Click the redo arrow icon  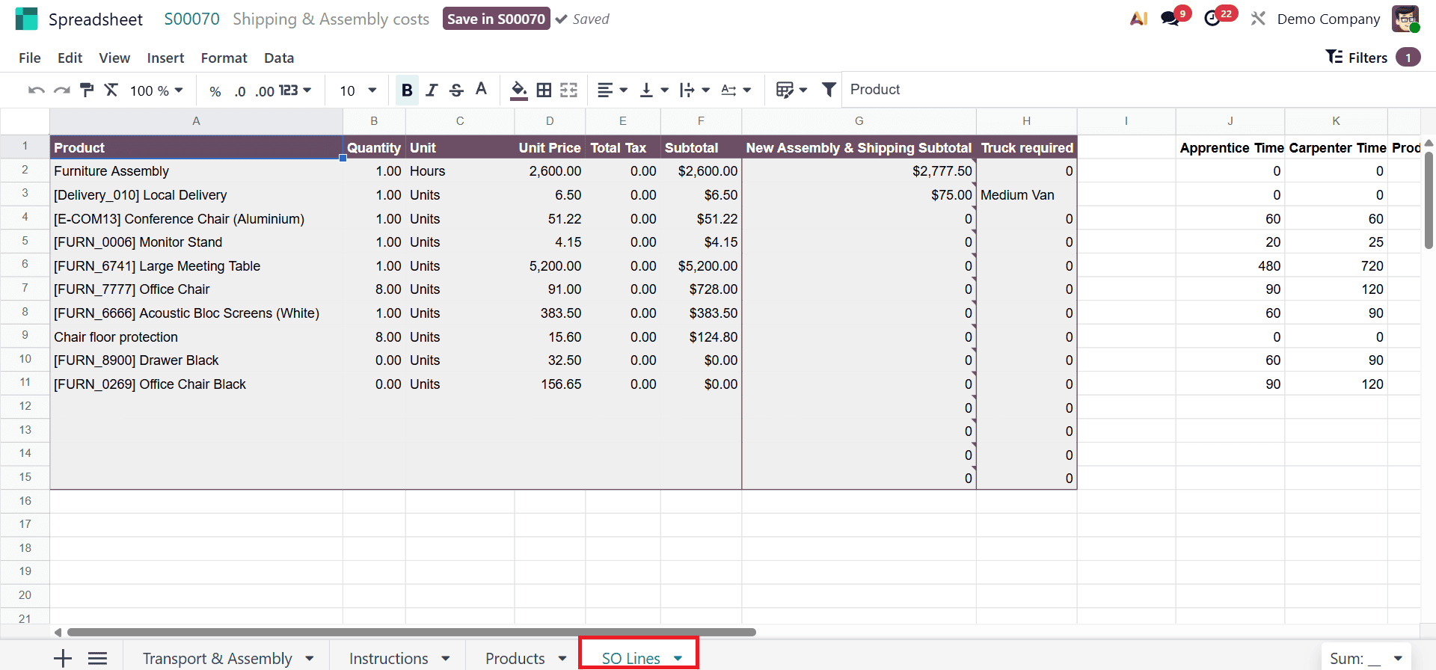[x=62, y=90]
